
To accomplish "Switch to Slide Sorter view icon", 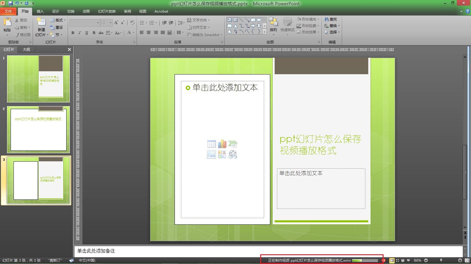I will [x=397, y=260].
